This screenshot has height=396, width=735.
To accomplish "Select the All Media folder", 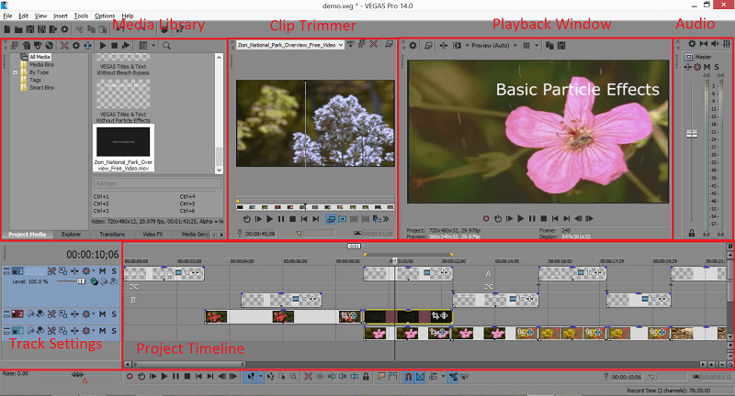I will tap(40, 57).
